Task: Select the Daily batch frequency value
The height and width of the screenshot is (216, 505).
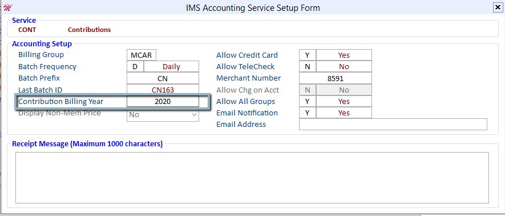Action: [x=171, y=67]
